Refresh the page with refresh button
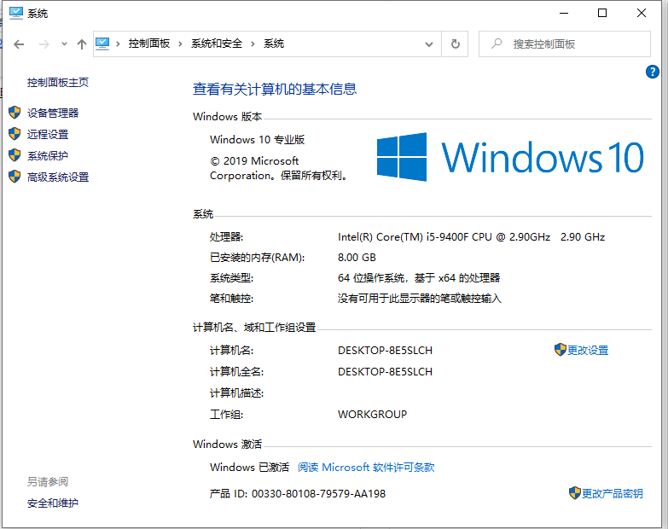This screenshot has height=529, width=668. coord(455,44)
